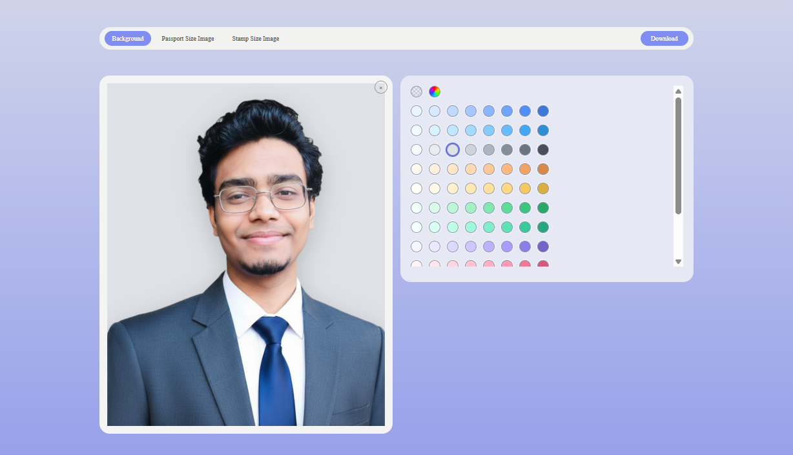Select the transparent background icon
The height and width of the screenshot is (455, 793).
(417, 92)
